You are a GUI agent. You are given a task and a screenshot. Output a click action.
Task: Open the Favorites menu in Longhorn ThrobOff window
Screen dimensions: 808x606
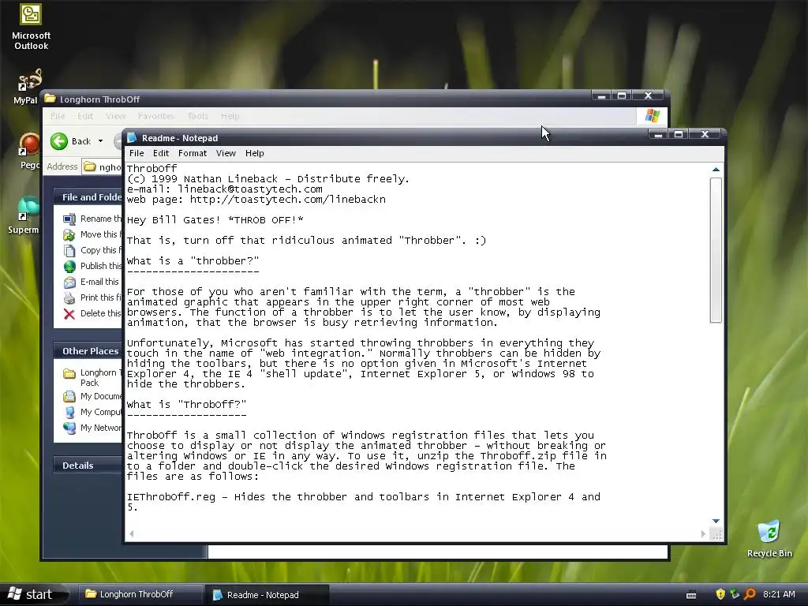point(156,116)
